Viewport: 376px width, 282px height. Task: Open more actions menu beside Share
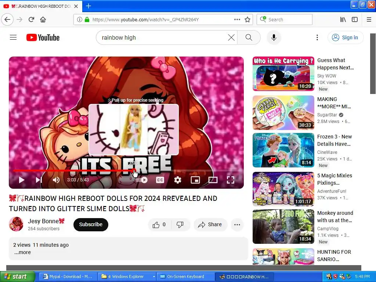coord(237,225)
